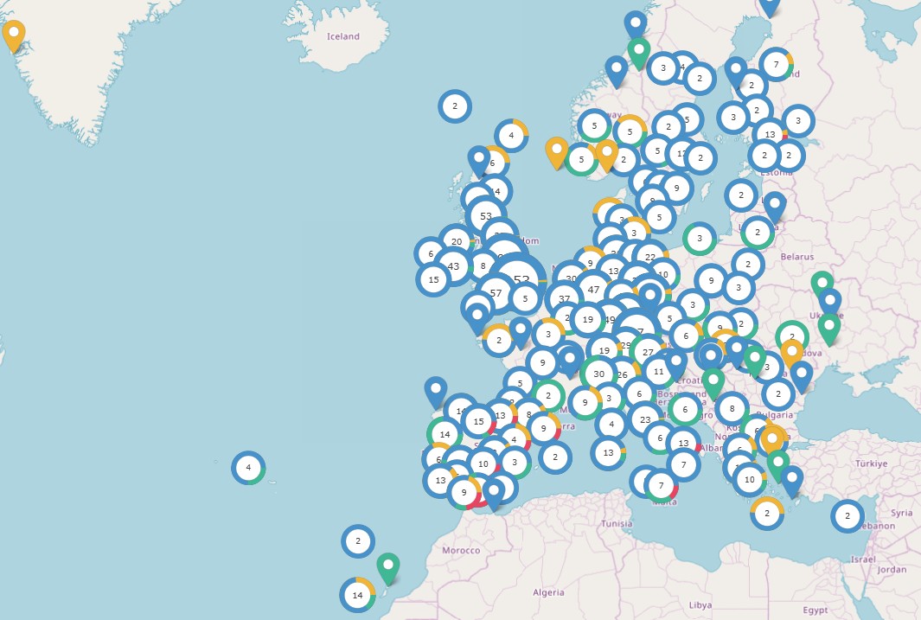Screen dimensions: 921x620
Task: Click the yellow pin in the North Sea
Action: [x=557, y=152]
